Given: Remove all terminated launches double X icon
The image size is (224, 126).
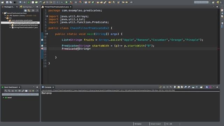Looking at the screenshot, I should click(171, 87).
